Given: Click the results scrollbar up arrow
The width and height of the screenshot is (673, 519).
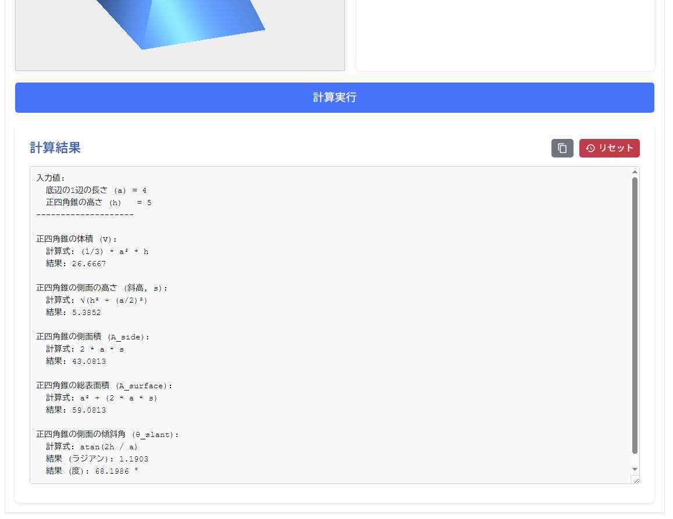Looking at the screenshot, I should coord(635,172).
